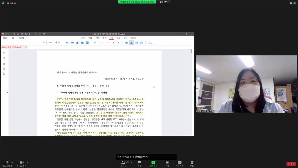Viewport: 298px width, 168px height.
Task: Click the fit height view icon
Action: [x=77, y=43]
